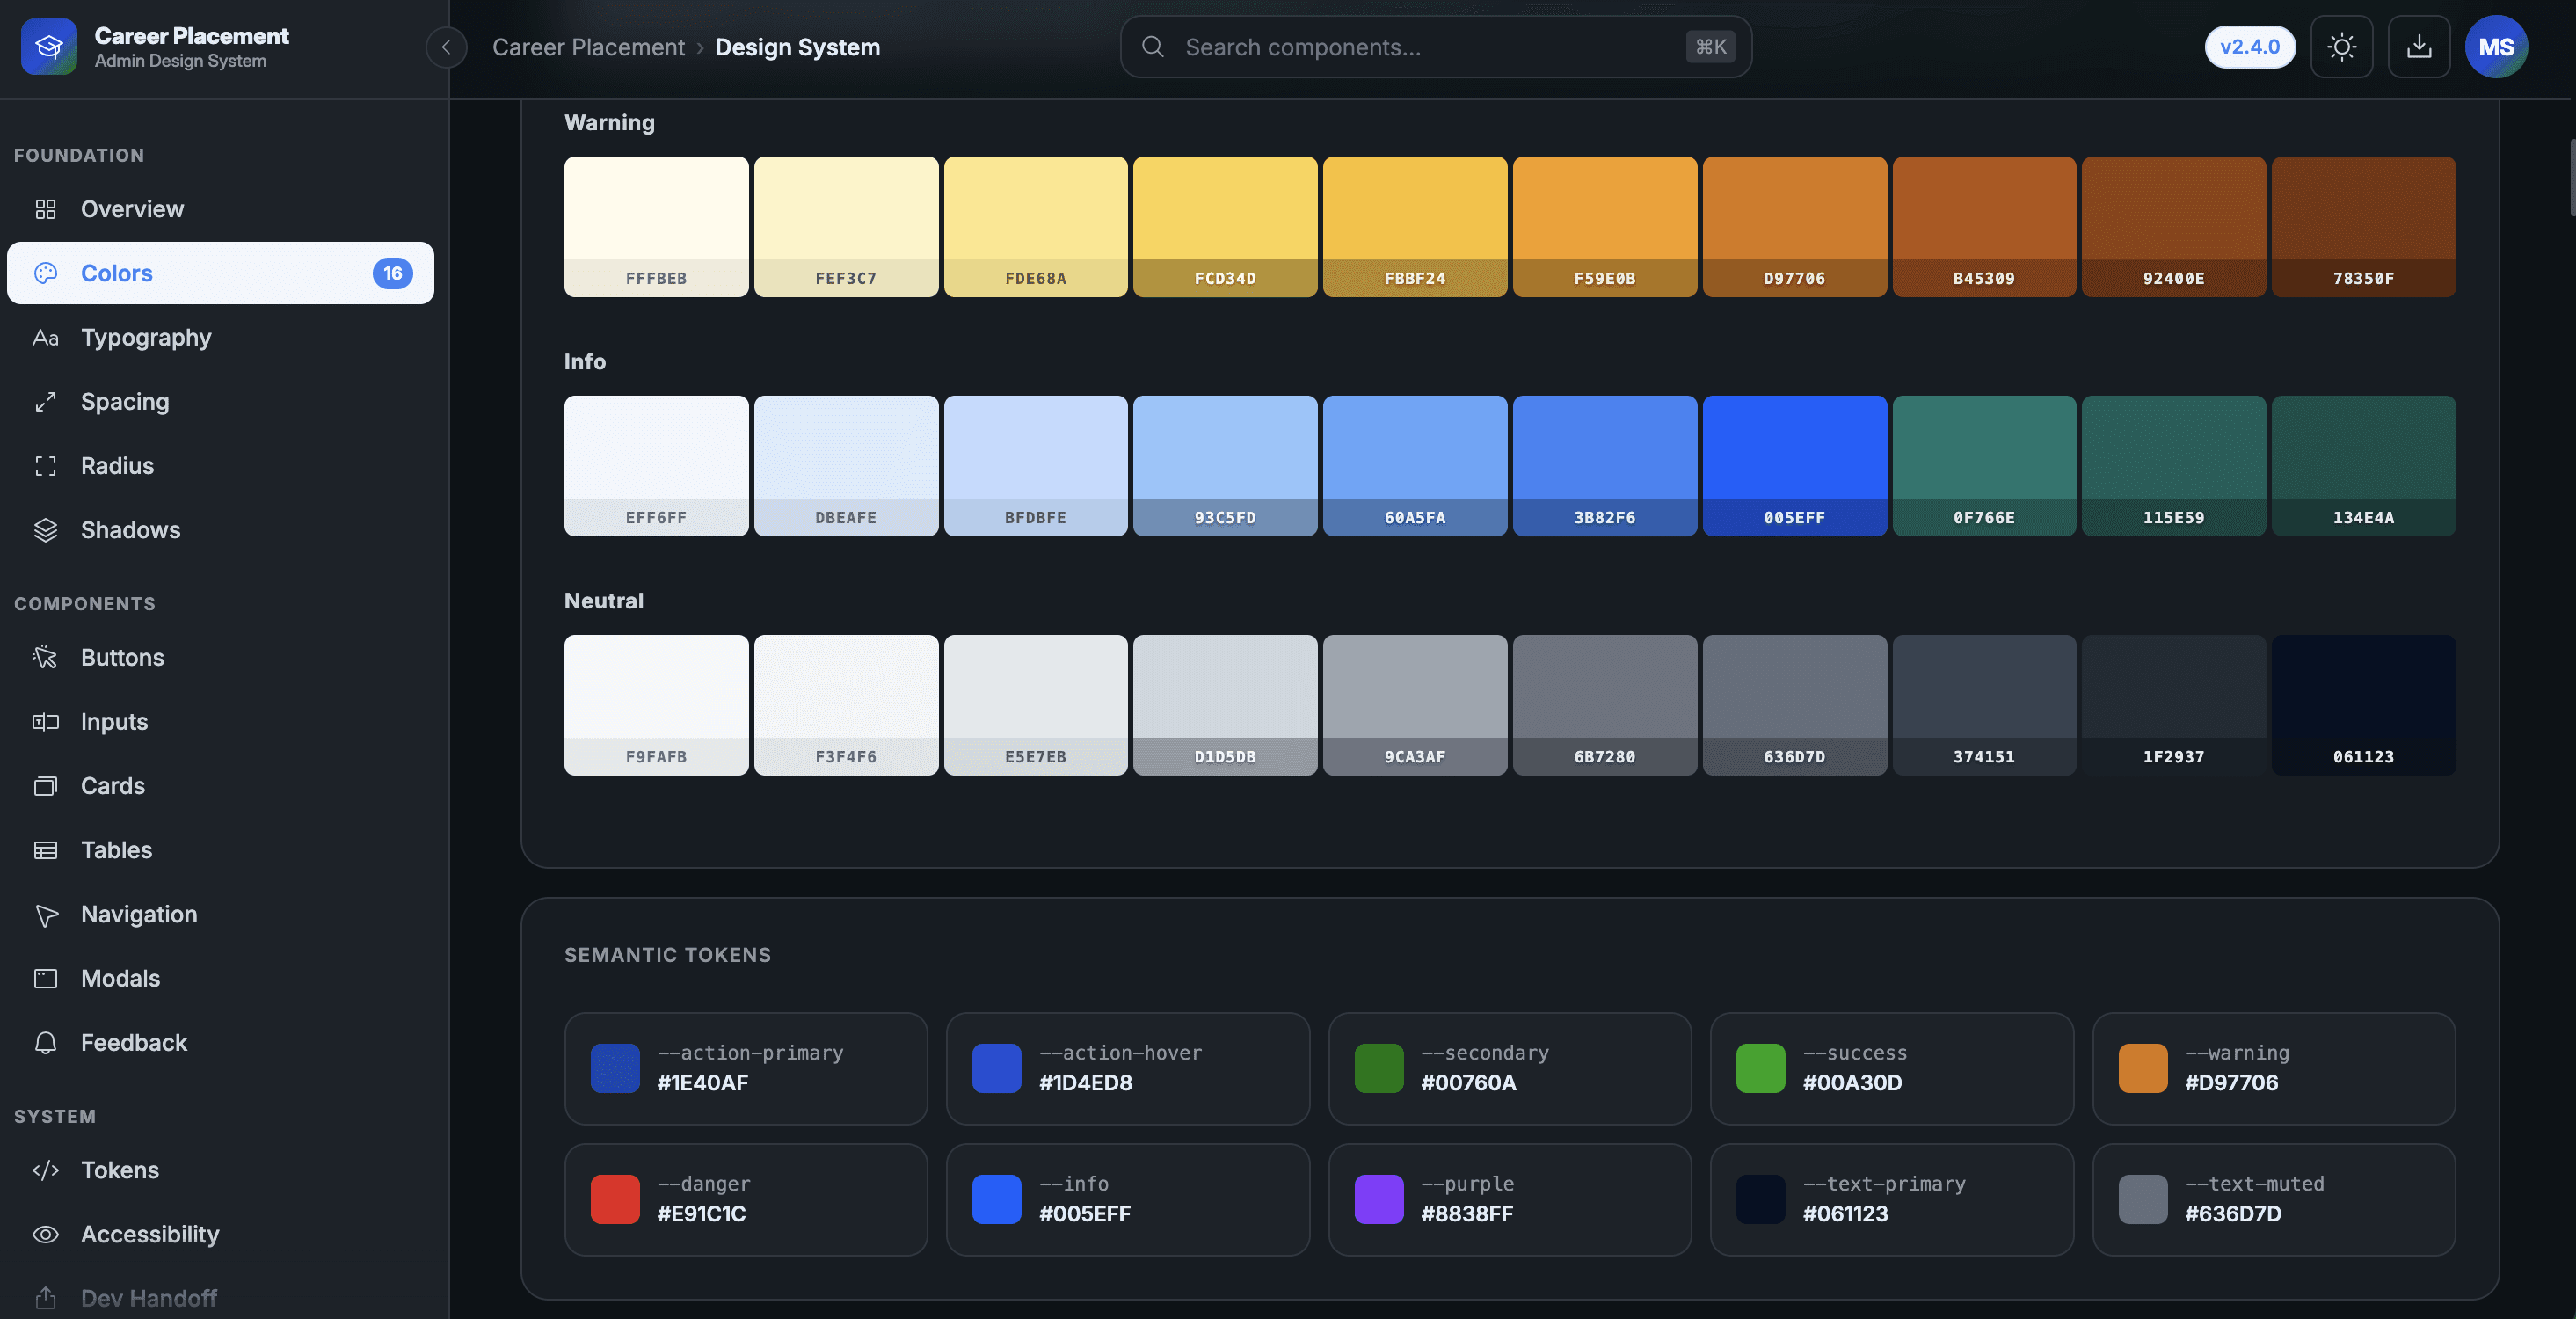Select the 005EFF info swatch
The width and height of the screenshot is (2576, 1319).
[1794, 466]
